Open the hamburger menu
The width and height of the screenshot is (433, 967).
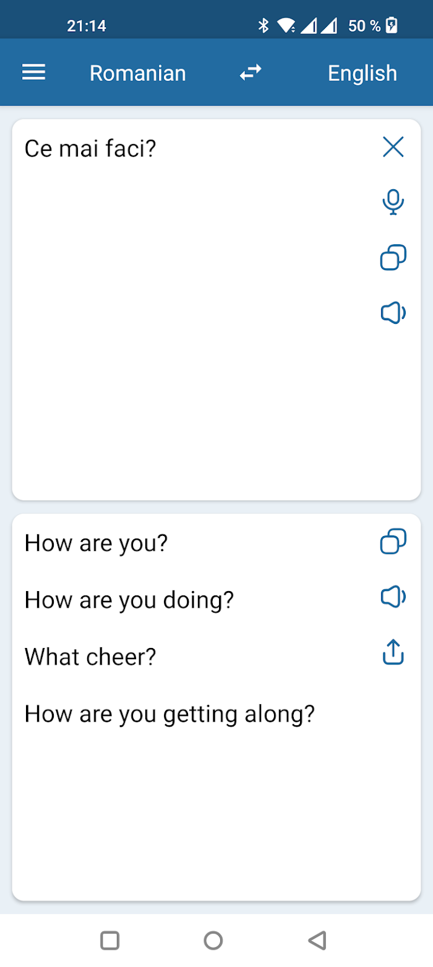tap(34, 73)
